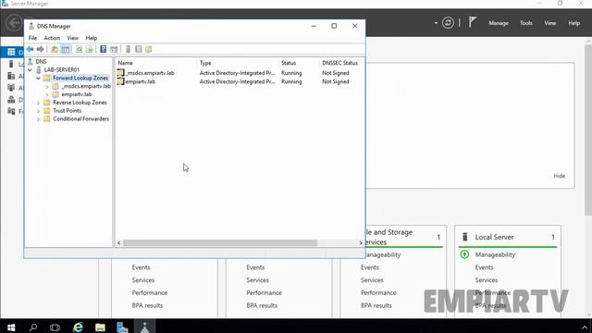
Task: Click the horizontal scrollbar left arrow
Action: tap(119, 243)
